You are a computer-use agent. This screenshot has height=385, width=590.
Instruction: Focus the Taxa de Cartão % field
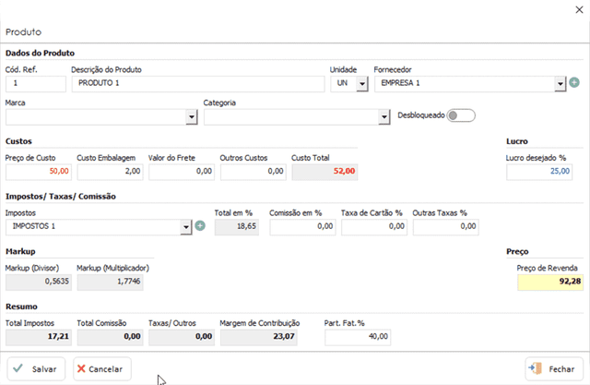(374, 227)
